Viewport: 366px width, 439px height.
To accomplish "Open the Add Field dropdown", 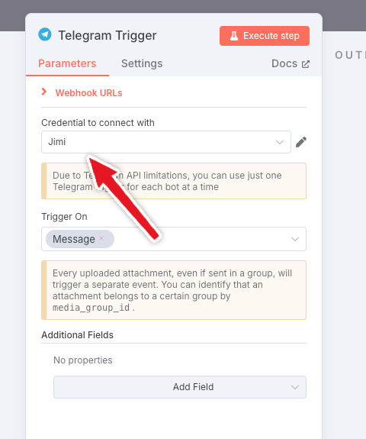I will coord(180,387).
